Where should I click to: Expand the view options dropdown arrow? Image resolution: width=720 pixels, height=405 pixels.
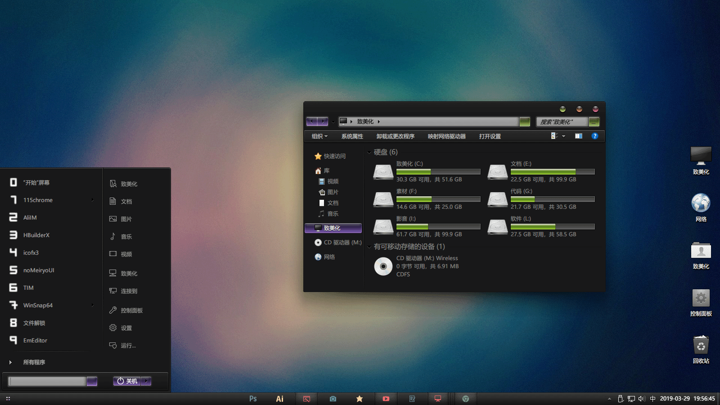point(563,136)
